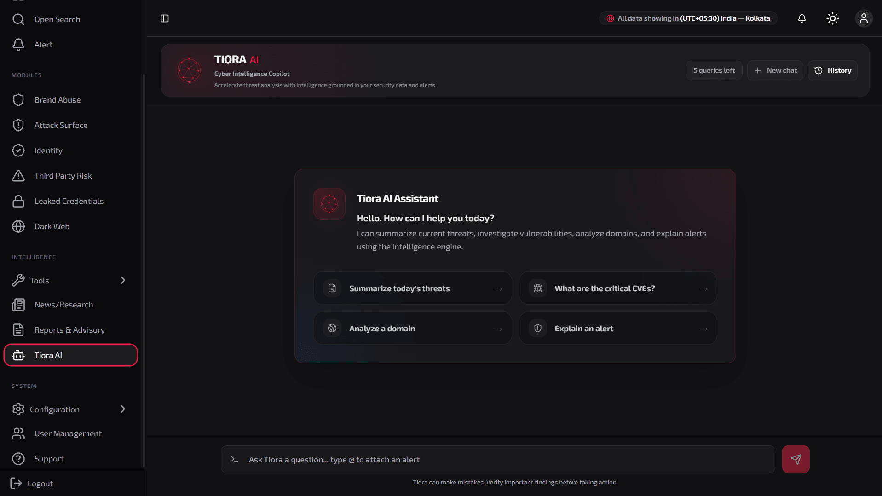Click the 5 queries left indicator
Screen dimensions: 882x496
[714, 70]
